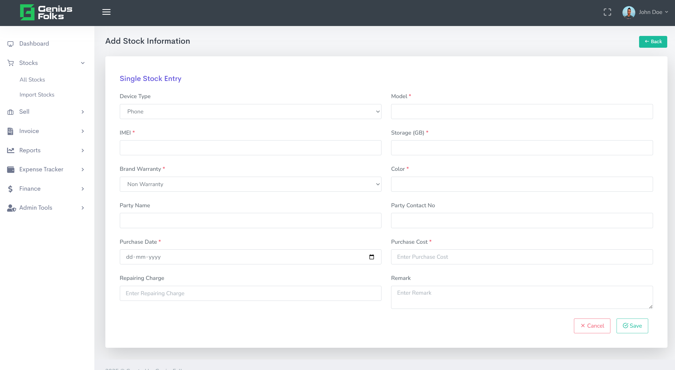This screenshot has width=675, height=370.
Task: Open the Purchase Date calendar picker
Action: point(372,257)
